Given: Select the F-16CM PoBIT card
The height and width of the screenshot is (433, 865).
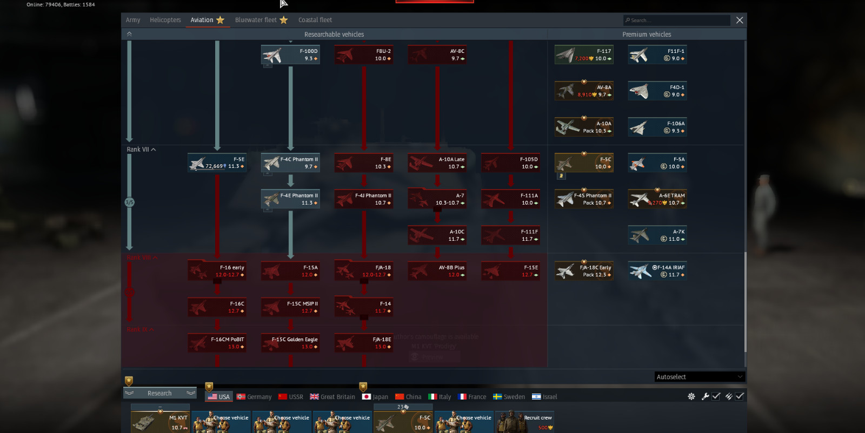Looking at the screenshot, I should [x=217, y=343].
